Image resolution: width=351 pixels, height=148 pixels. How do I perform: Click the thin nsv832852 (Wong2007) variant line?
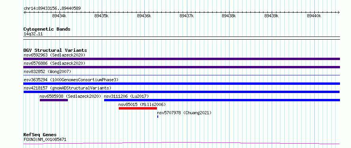181,75
